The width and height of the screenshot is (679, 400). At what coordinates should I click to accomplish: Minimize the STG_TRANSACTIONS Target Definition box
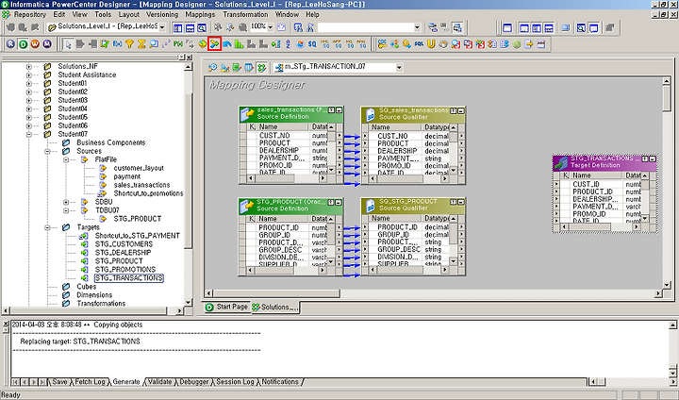pos(653,159)
